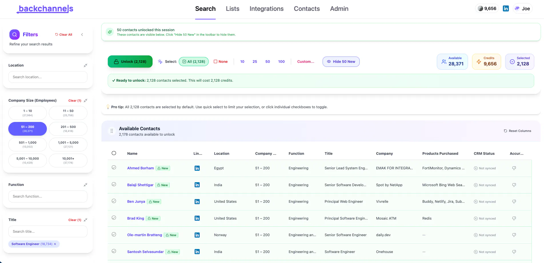Uncheck the row checkbox for Balaji Shettigar
Screen dimensions: 544x263
pos(114,184)
